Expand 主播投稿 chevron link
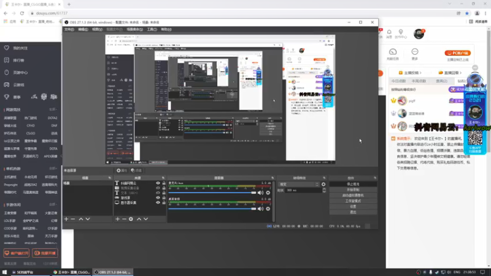The height and width of the screenshot is (276, 491). pos(410,72)
